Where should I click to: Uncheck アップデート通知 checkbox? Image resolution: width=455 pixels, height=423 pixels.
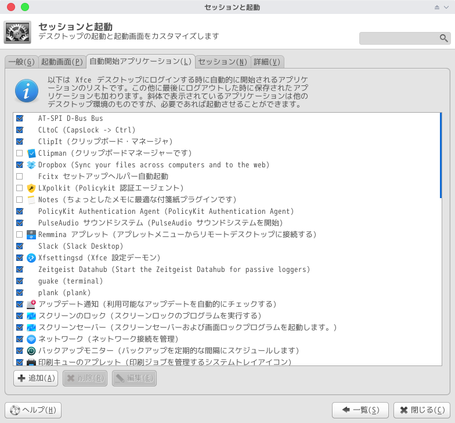pyautogui.click(x=20, y=304)
